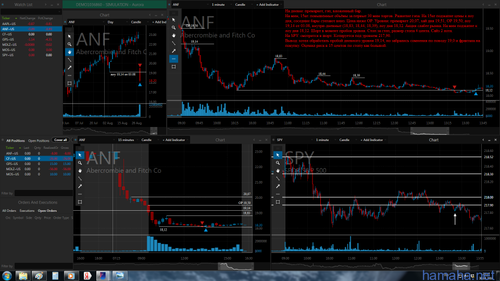This screenshot has width=500, height=281.
Task: Select the line drawing tool in ANF Day chart
Action: click(69, 60)
